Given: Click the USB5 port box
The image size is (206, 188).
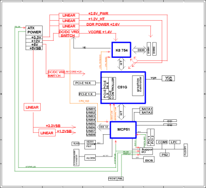Looking at the screenshot, I should pyautogui.click(x=91, y=123).
